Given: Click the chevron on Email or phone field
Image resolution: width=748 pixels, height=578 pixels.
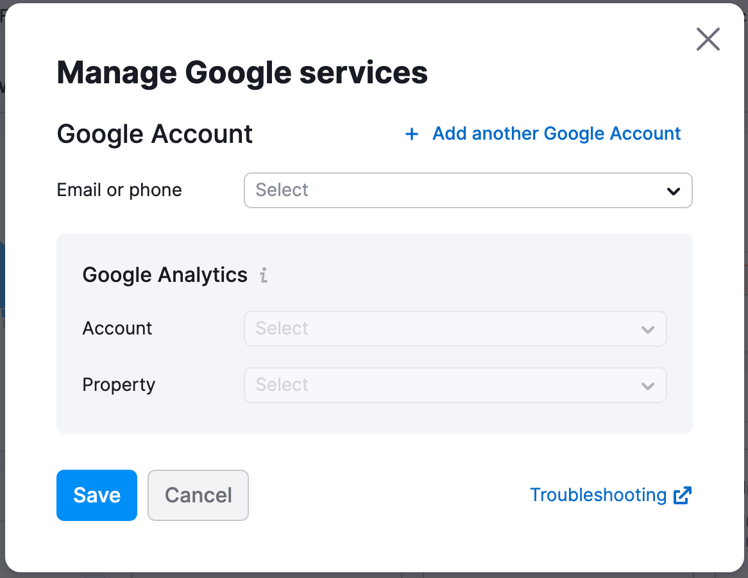Looking at the screenshot, I should pos(673,190).
